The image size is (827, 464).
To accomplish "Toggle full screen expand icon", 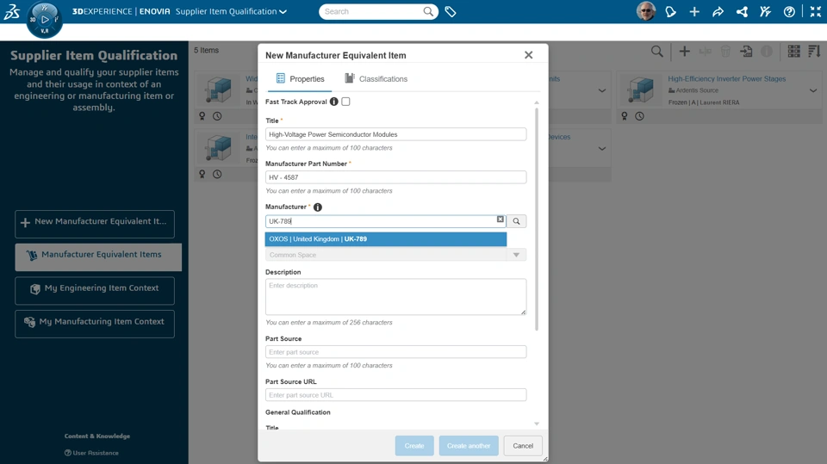I will point(816,11).
